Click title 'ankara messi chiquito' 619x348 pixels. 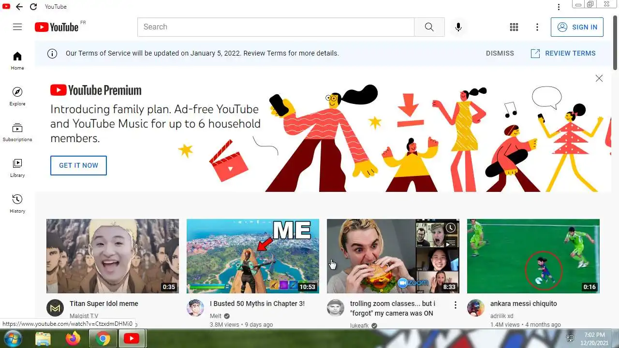point(524,304)
